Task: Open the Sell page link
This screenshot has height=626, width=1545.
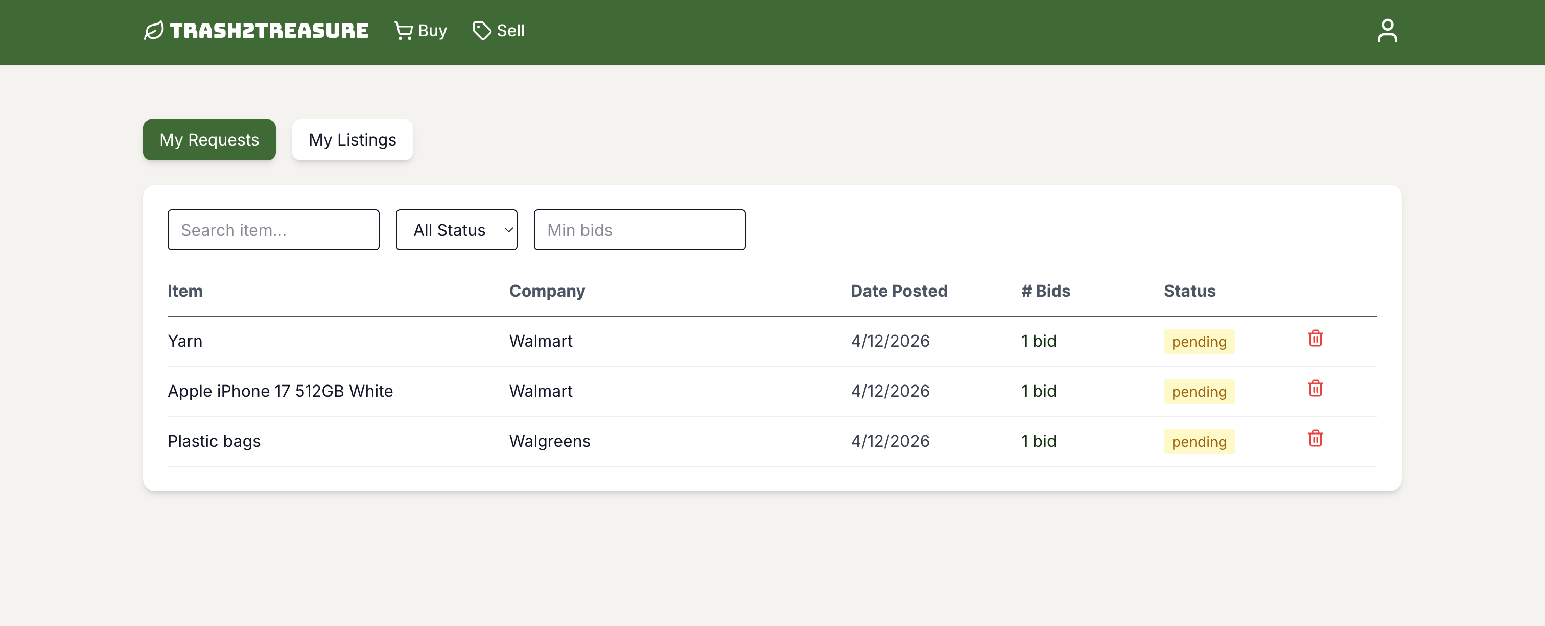Action: pyautogui.click(x=510, y=31)
